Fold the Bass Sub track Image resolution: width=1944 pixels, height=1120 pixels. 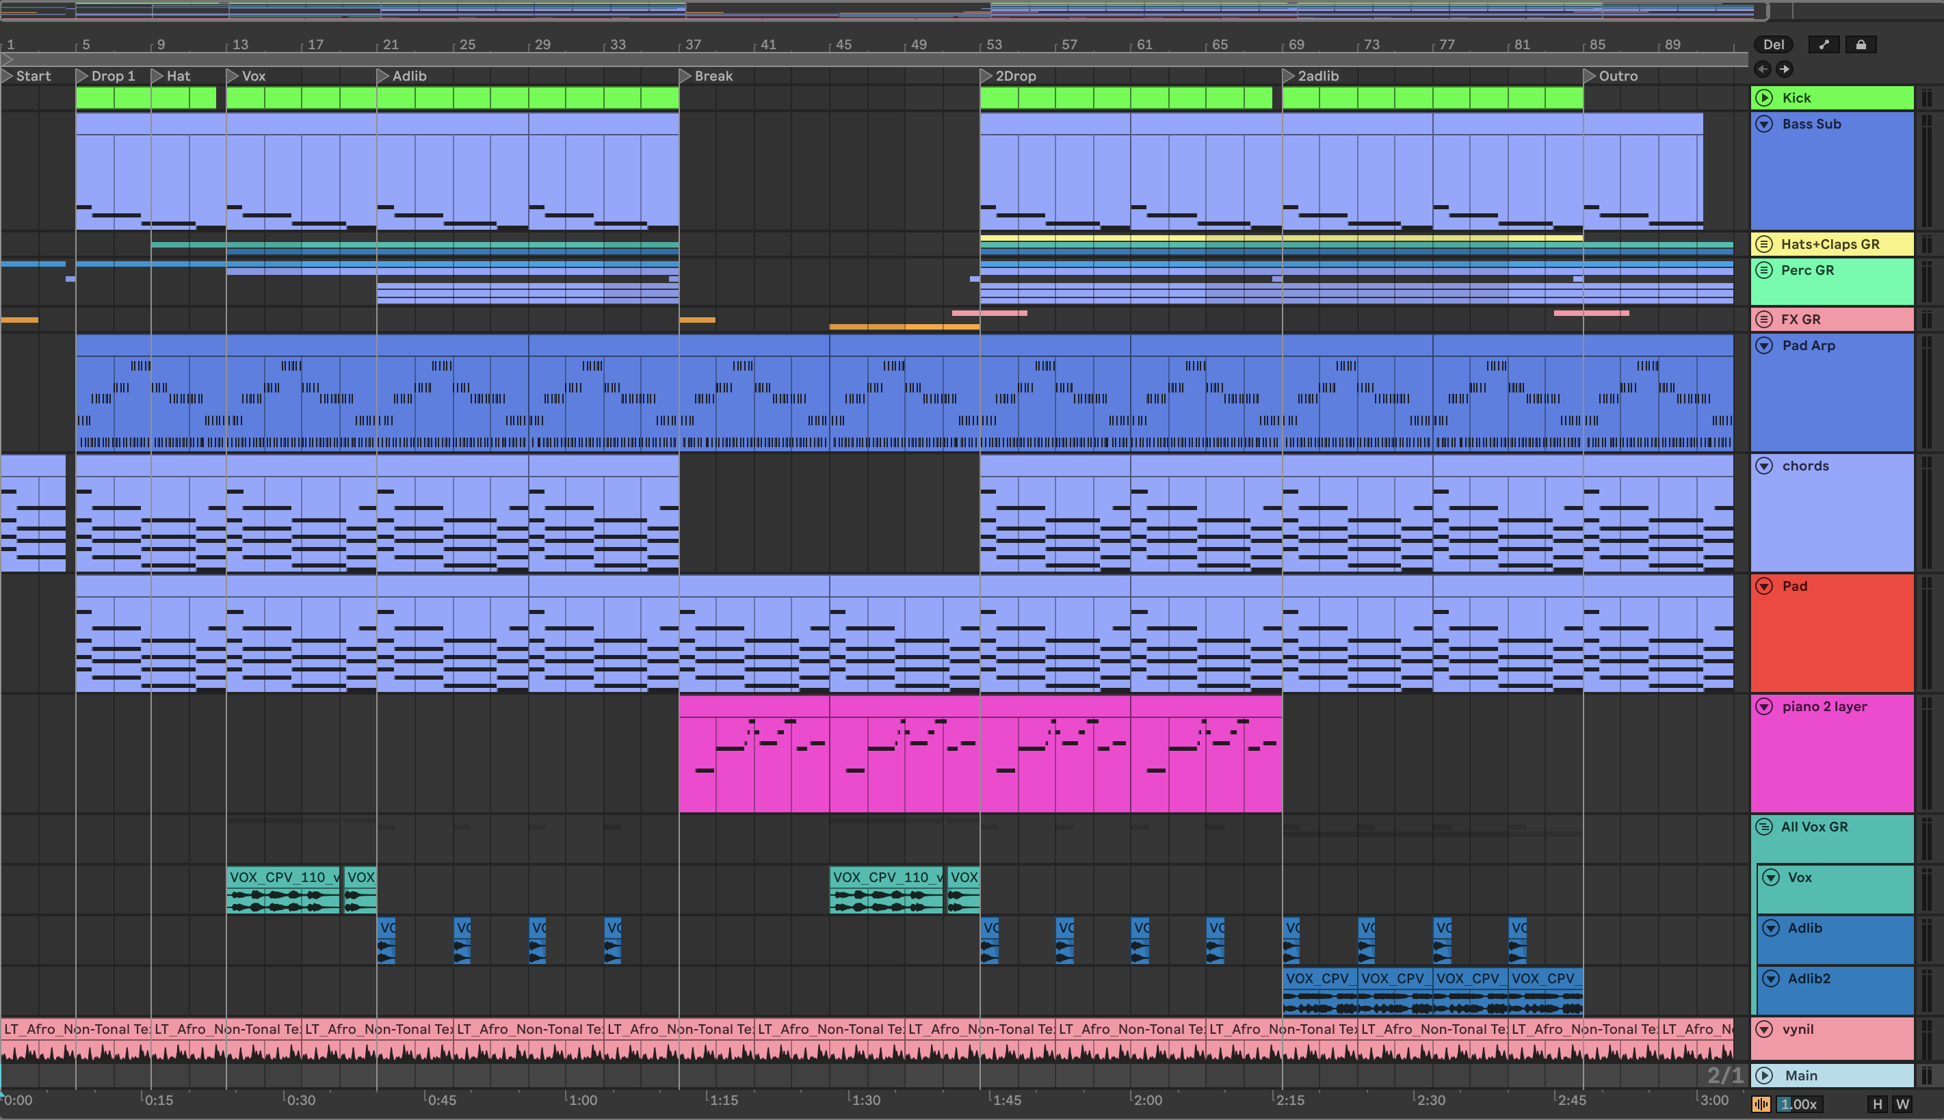click(1764, 124)
